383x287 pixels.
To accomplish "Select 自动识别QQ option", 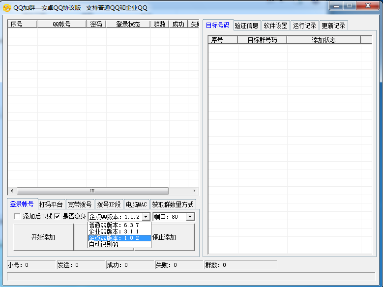I will tap(119, 244).
